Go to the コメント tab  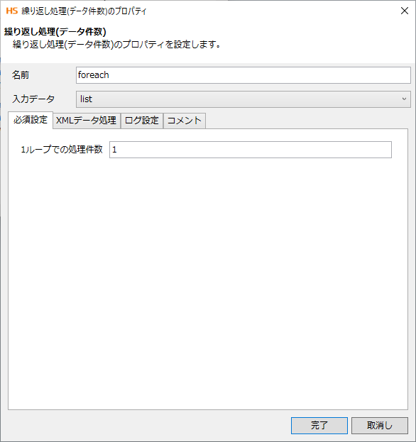185,121
